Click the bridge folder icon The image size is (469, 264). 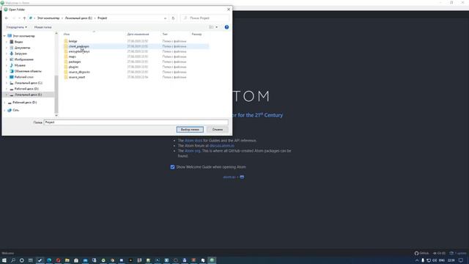click(66, 41)
